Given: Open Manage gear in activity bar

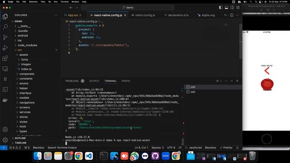Looking at the screenshot, I should pyautogui.click(x=5, y=140).
